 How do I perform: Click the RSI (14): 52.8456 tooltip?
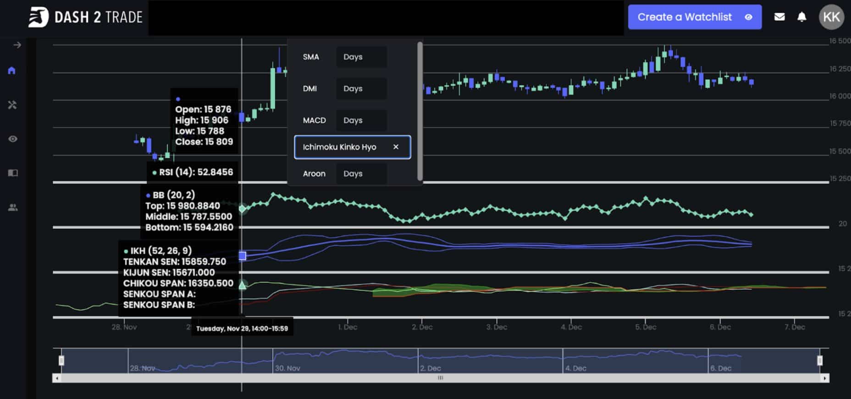(x=193, y=172)
